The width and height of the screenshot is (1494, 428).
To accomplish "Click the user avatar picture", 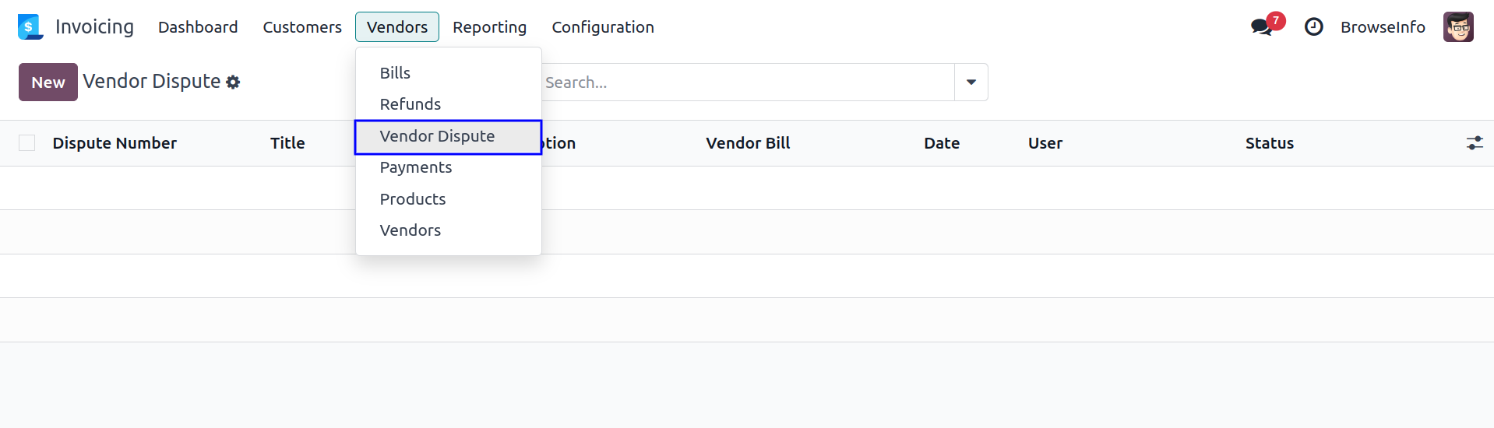I will point(1457,27).
